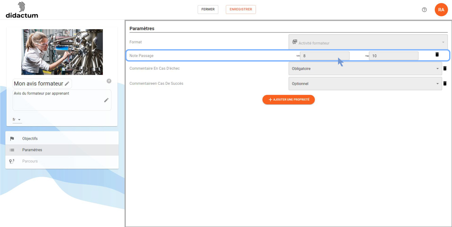Click the Min note field showing 8
The width and height of the screenshot is (452, 227).
click(x=325, y=56)
